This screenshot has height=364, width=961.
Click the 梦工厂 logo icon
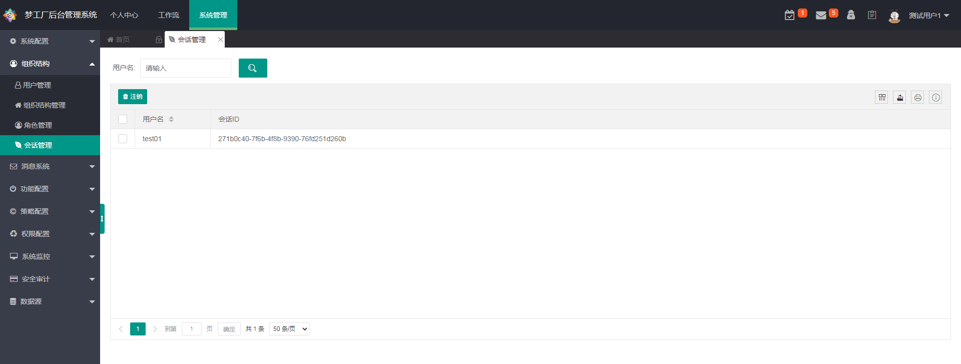pos(10,16)
